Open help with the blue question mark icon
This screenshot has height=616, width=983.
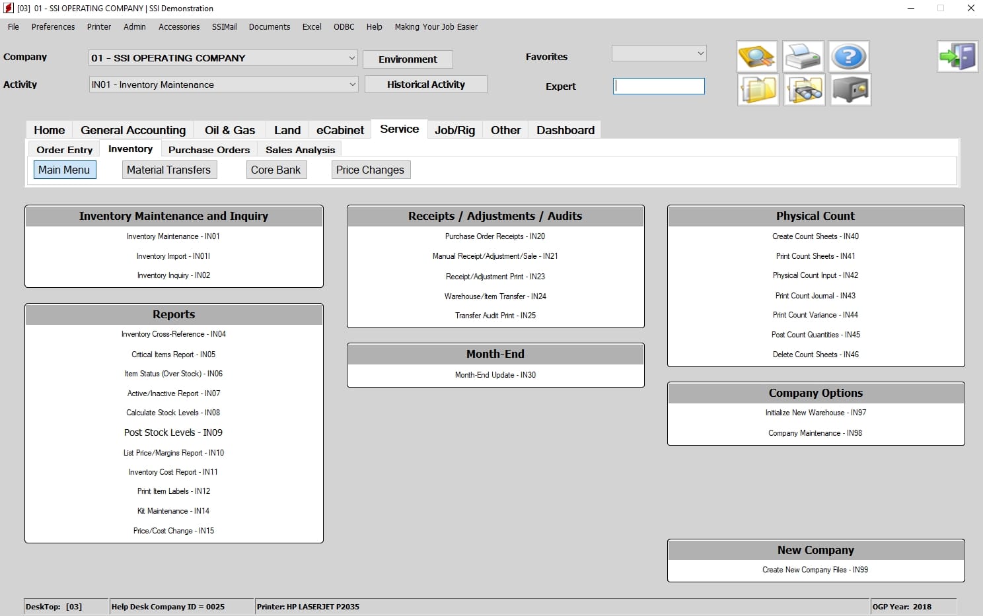(849, 56)
